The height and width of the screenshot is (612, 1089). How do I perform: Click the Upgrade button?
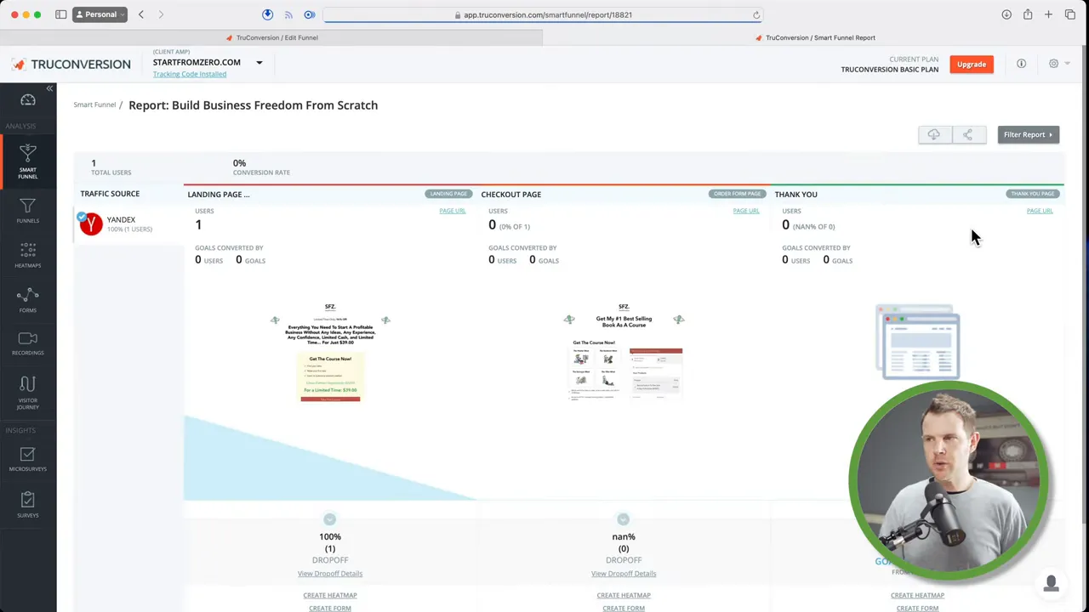pyautogui.click(x=971, y=64)
